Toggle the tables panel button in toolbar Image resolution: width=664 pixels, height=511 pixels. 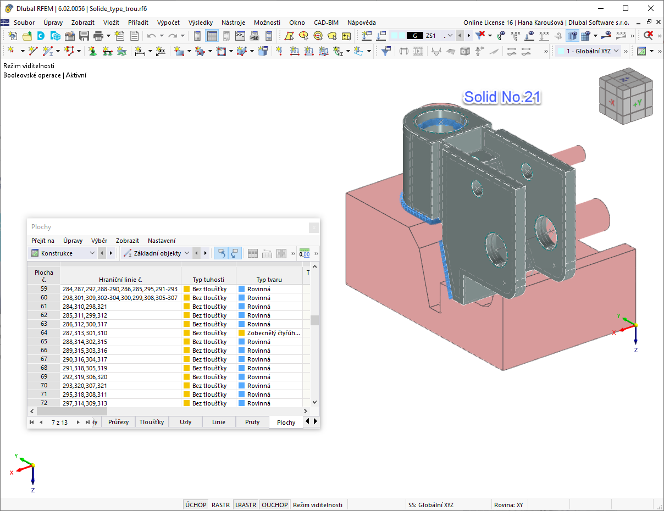(212, 36)
